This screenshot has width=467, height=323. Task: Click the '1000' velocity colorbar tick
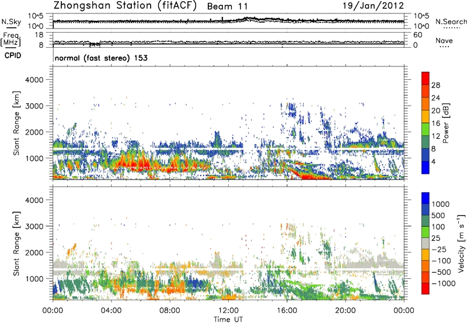tap(441, 204)
